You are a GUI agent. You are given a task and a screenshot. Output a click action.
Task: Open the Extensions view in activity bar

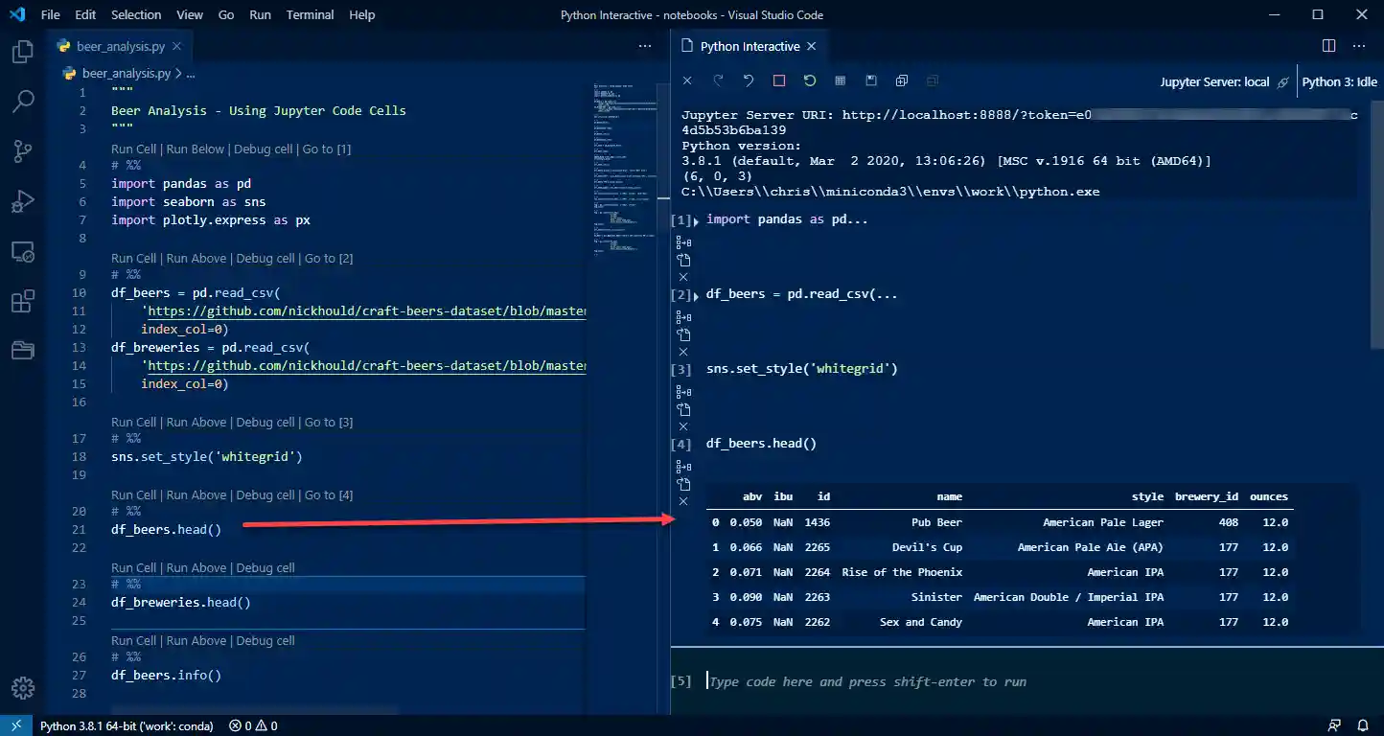point(23,301)
